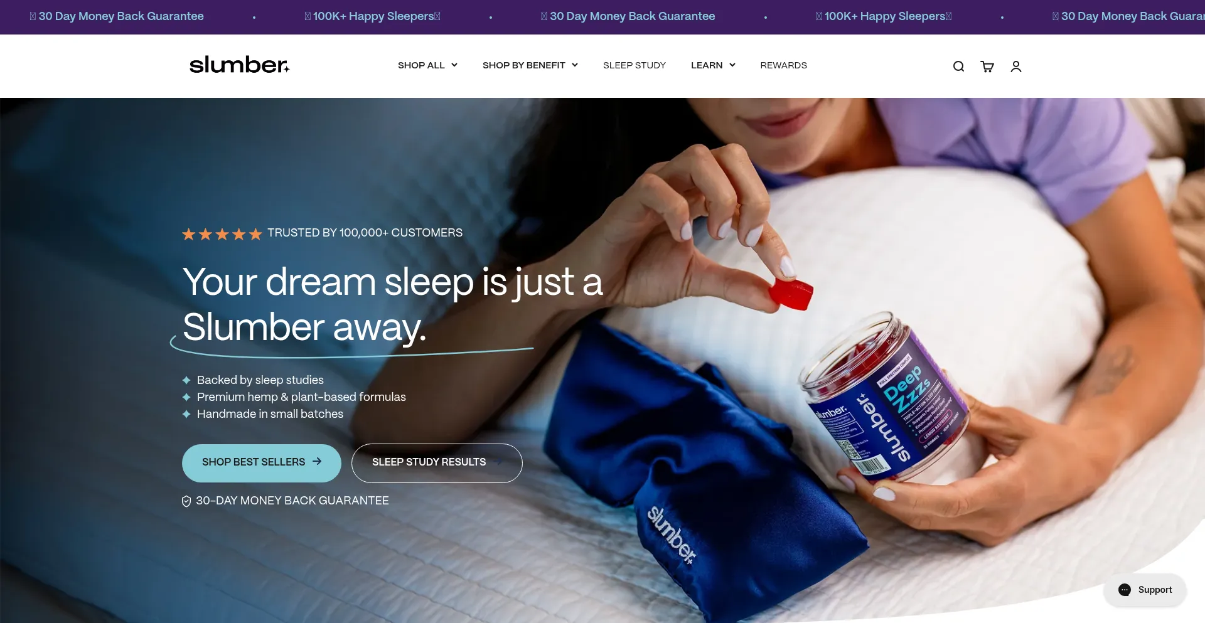This screenshot has height=623, width=1205.
Task: Click the Shop Best Sellers button
Action: [x=262, y=463]
